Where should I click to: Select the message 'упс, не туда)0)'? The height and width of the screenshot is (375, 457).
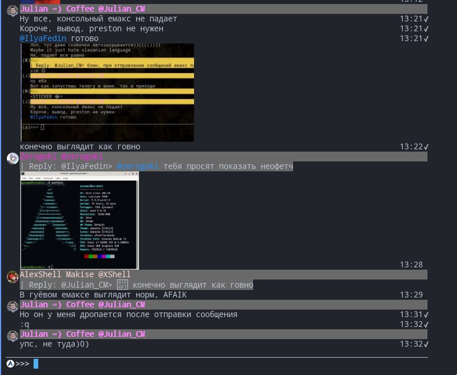click(x=54, y=344)
